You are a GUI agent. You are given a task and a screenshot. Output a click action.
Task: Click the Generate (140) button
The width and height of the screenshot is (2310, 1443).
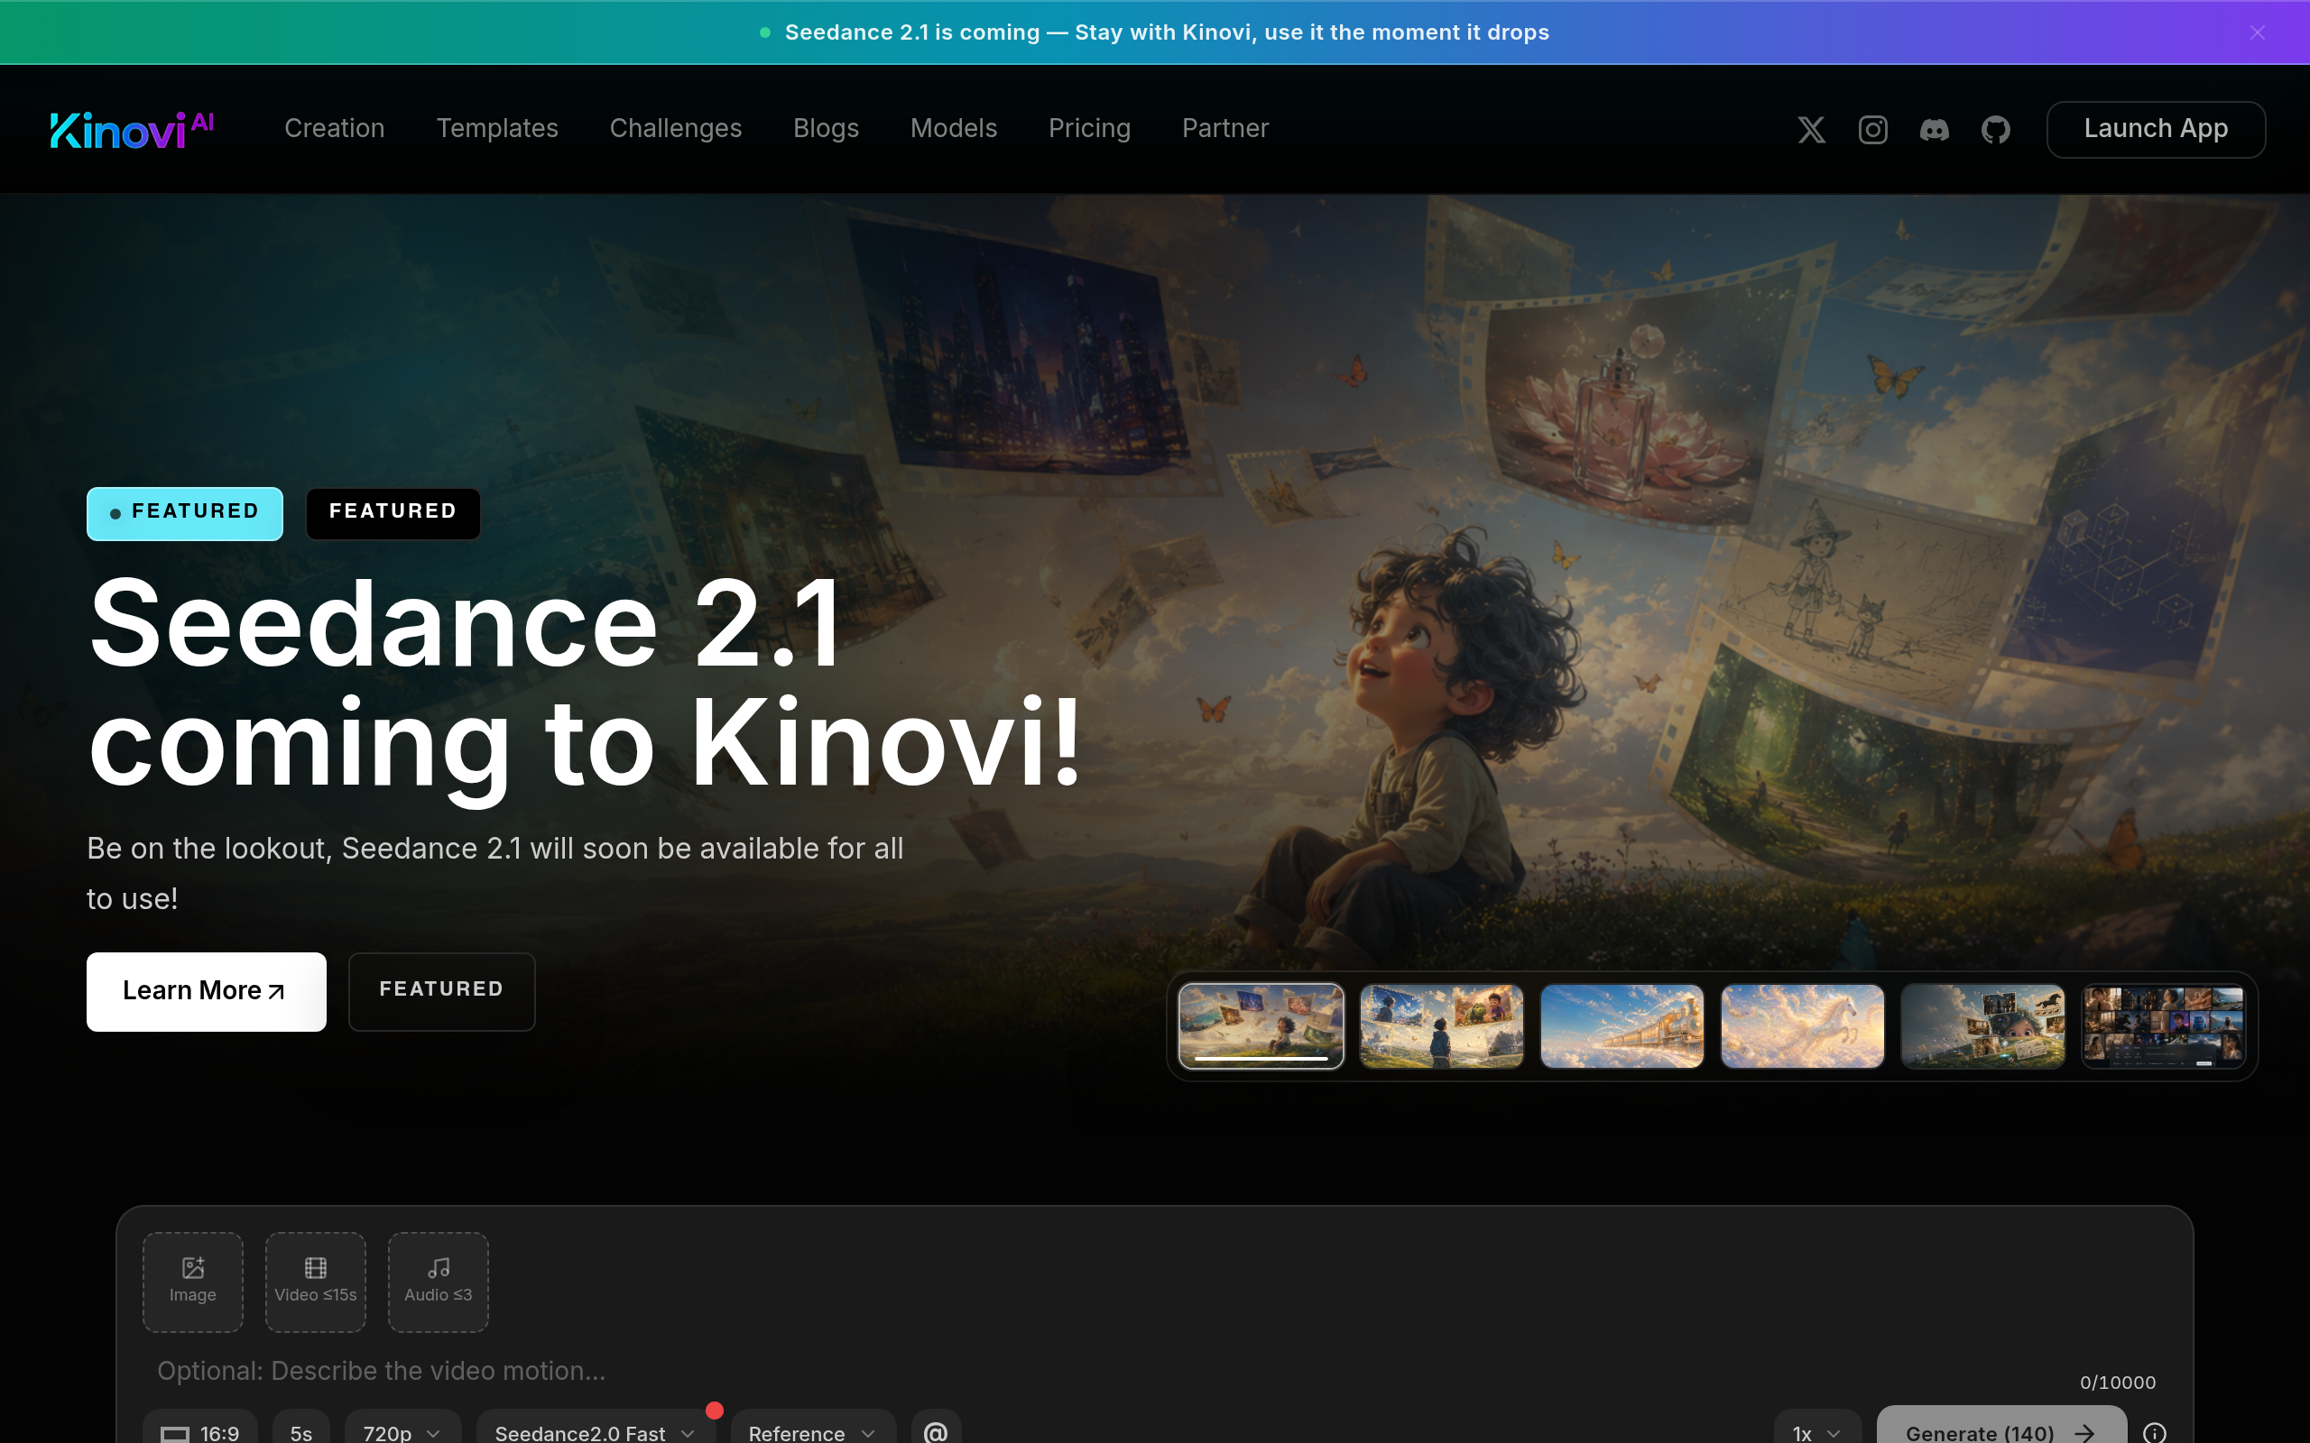tap(2000, 1429)
